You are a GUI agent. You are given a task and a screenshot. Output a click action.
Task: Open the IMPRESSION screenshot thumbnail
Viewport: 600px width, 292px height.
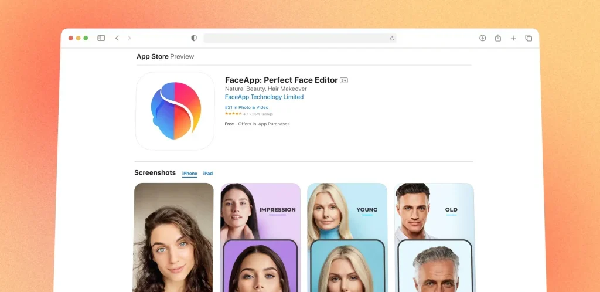260,237
